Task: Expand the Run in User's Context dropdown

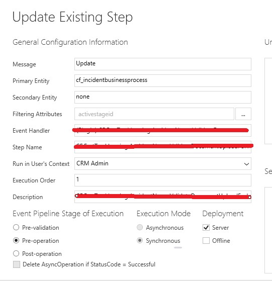Action: [x=246, y=164]
